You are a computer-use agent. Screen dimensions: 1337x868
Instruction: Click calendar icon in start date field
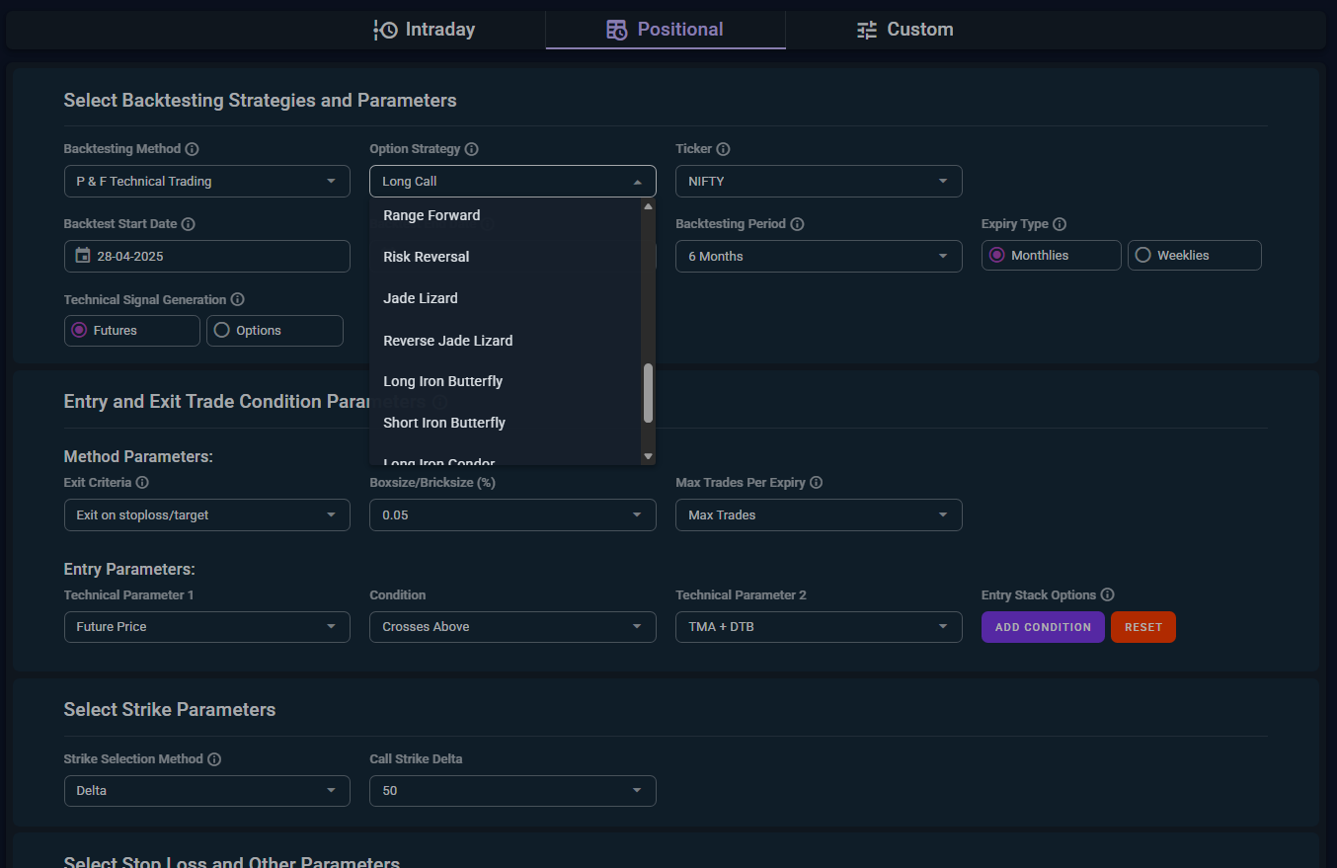coord(83,256)
